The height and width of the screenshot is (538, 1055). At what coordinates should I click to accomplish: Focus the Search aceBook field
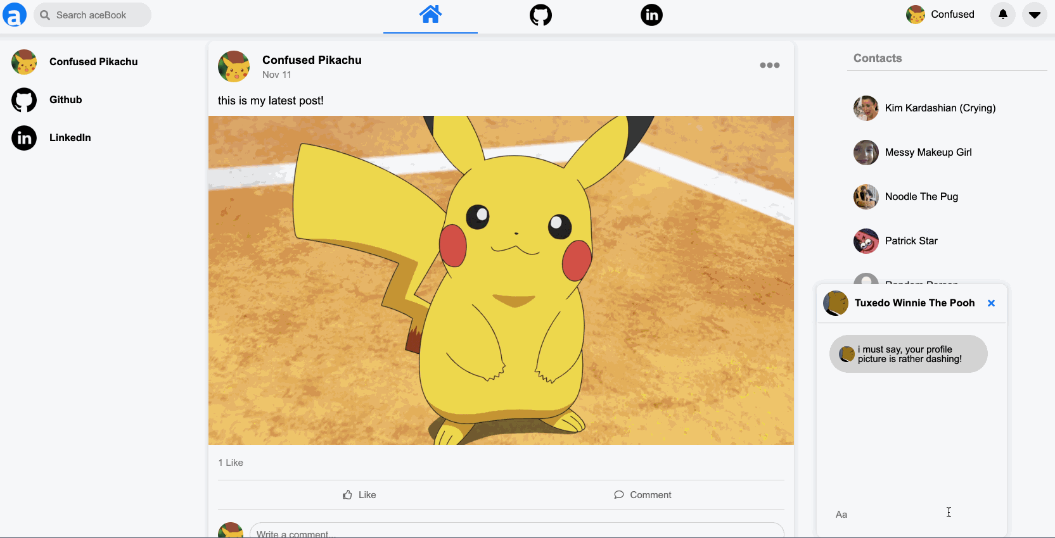(93, 15)
